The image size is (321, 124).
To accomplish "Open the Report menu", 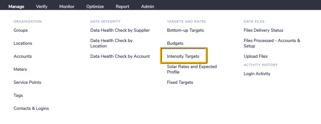I will [122, 7].
